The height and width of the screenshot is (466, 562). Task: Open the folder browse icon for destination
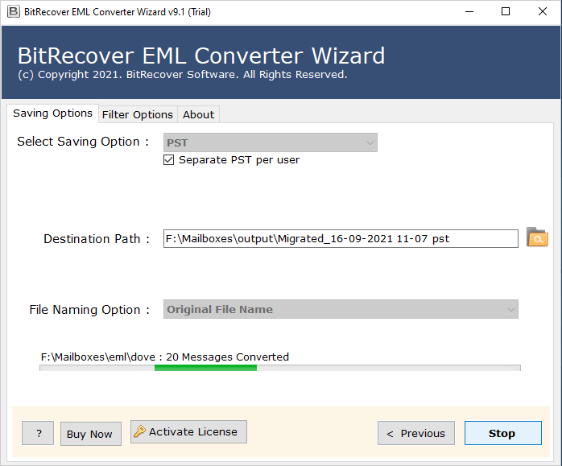537,237
